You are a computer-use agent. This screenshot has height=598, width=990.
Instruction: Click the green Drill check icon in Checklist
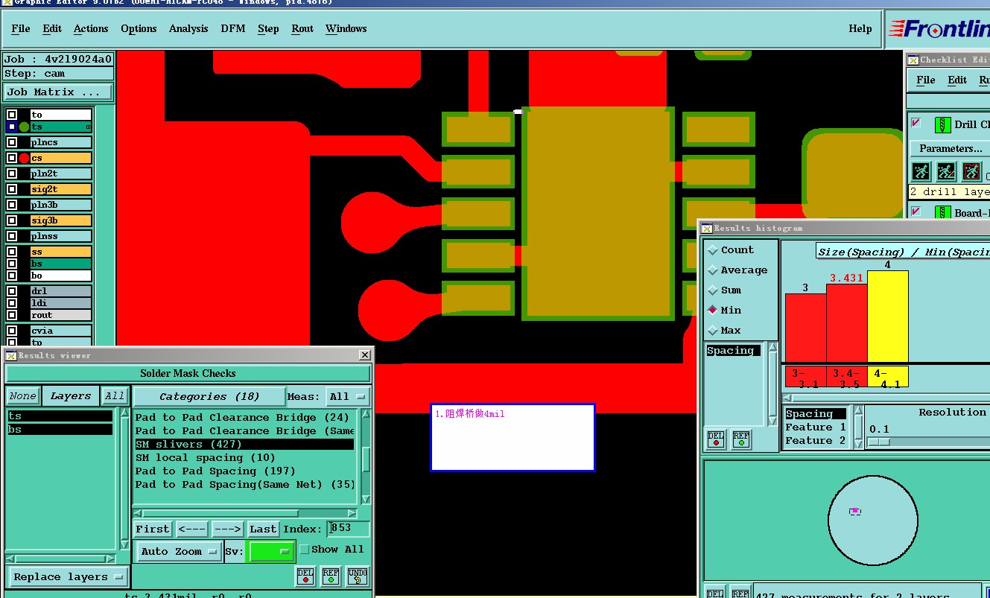(942, 124)
